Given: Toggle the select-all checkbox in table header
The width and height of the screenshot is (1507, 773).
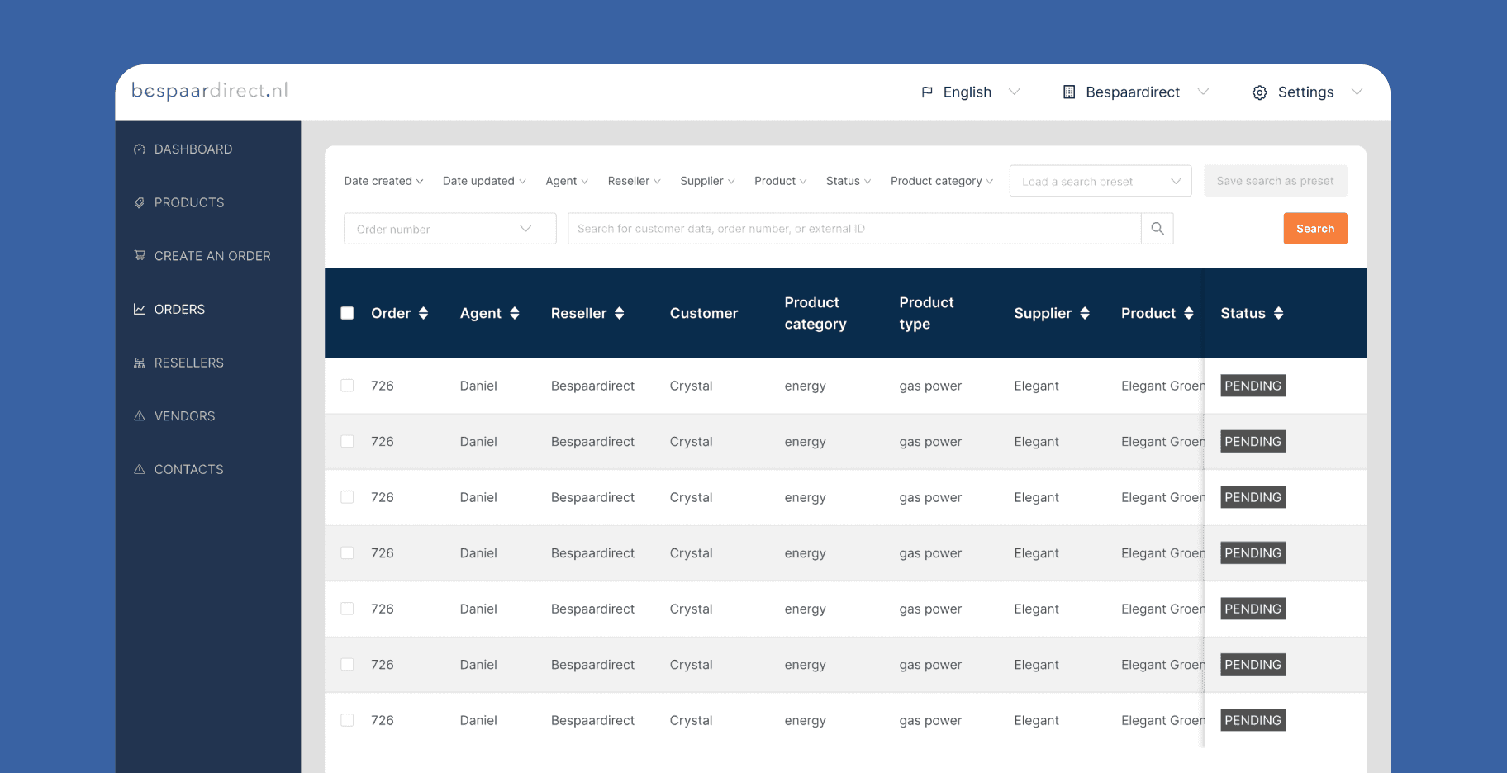Looking at the screenshot, I should (x=347, y=313).
